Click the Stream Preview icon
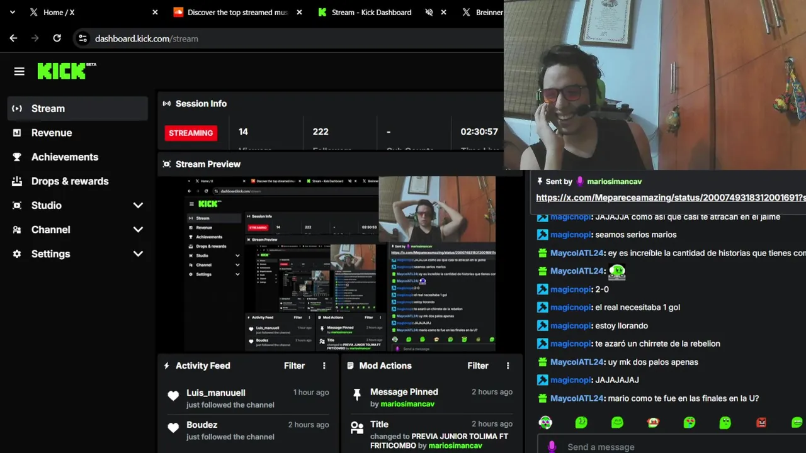The image size is (806, 453). 167,164
